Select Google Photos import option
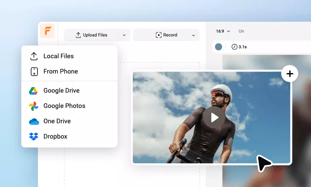Image resolution: width=311 pixels, height=187 pixels. 69,106
